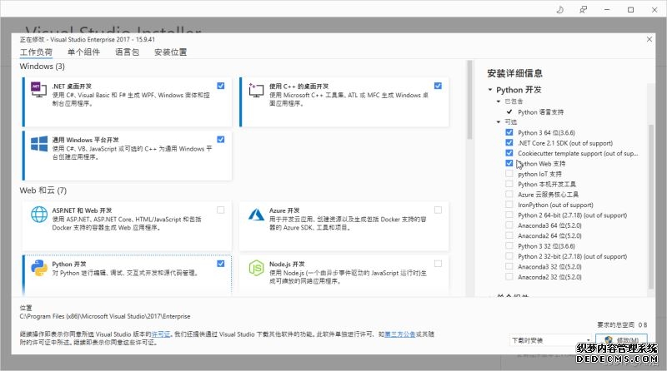Click the install location path text
667x371 pixels.
pyautogui.click(x=105, y=316)
